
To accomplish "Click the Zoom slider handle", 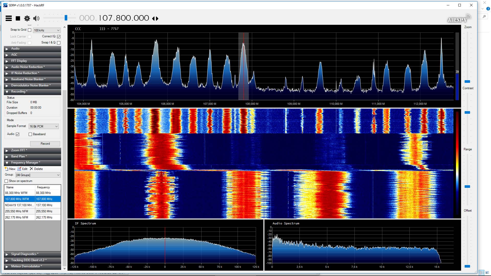I will coord(467,82).
